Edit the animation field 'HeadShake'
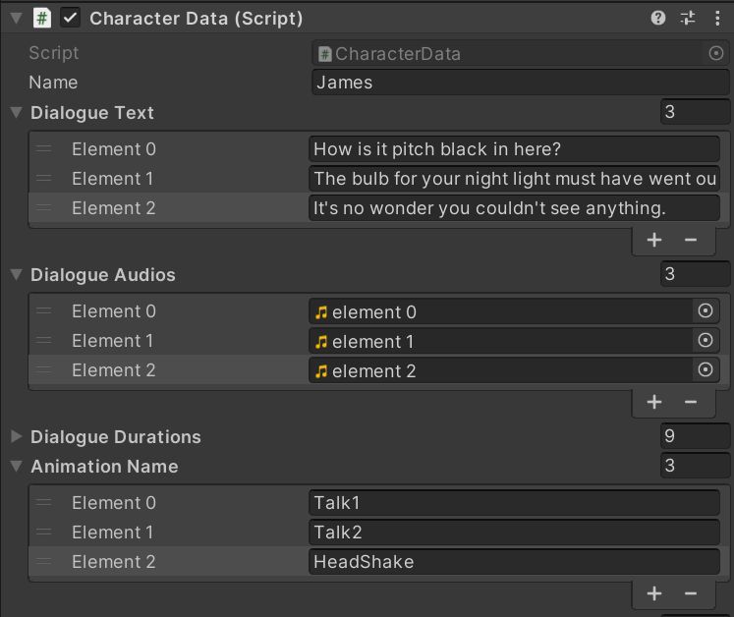734x617 pixels. (514, 562)
